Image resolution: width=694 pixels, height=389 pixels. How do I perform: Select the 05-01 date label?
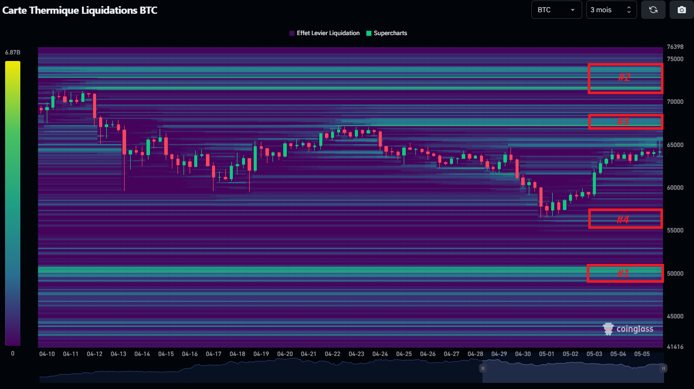[x=547, y=354]
